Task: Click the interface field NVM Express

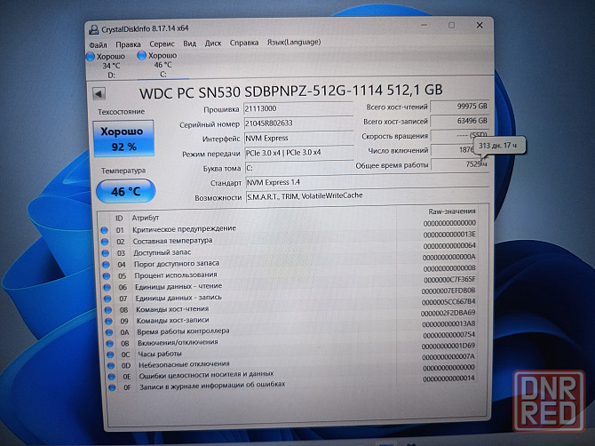Action: coord(298,138)
